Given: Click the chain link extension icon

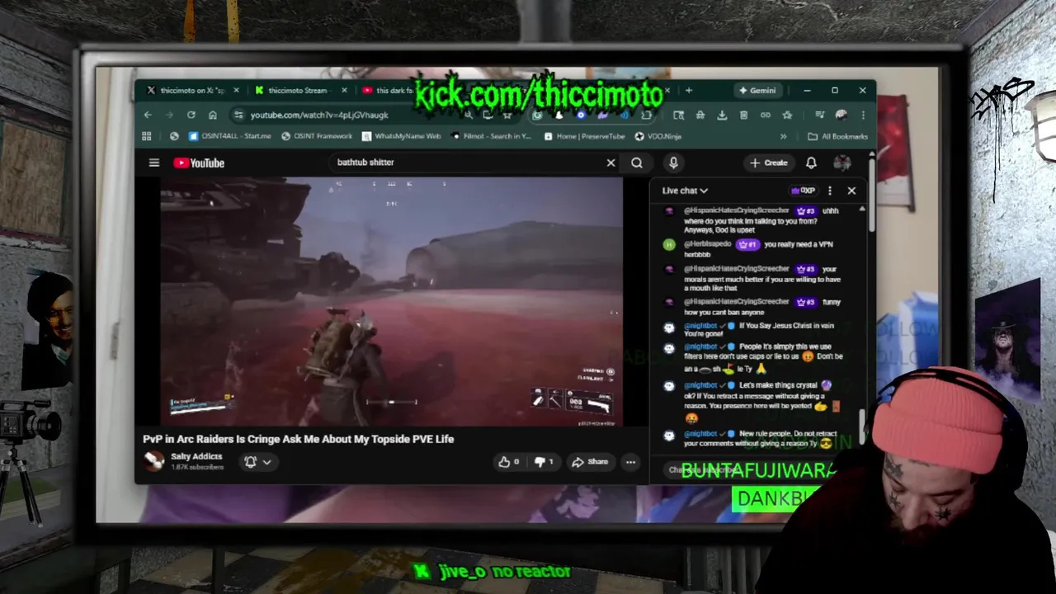Looking at the screenshot, I should (x=765, y=115).
